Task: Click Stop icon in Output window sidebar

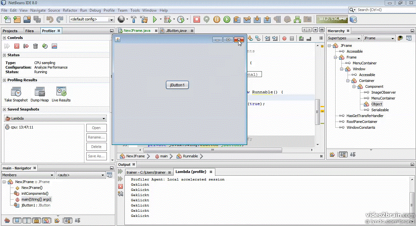Action: tap(121, 186)
